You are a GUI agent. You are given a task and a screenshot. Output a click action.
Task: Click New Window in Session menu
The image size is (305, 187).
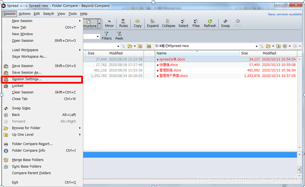42,34
